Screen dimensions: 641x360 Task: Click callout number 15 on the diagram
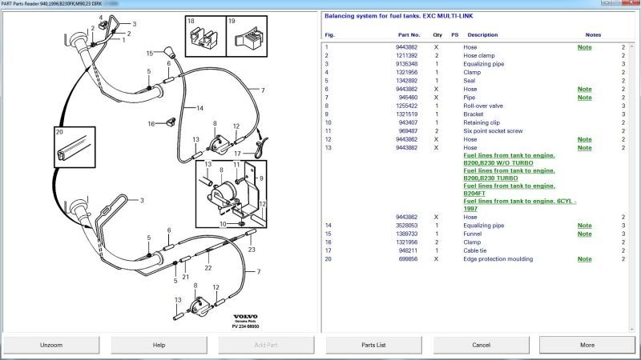pos(149,53)
